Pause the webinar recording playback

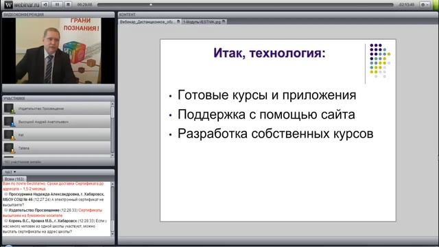[x=57, y=5]
